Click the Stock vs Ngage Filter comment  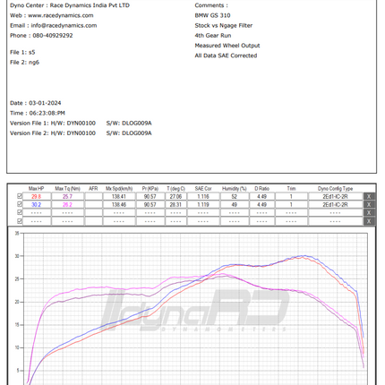[224, 25]
